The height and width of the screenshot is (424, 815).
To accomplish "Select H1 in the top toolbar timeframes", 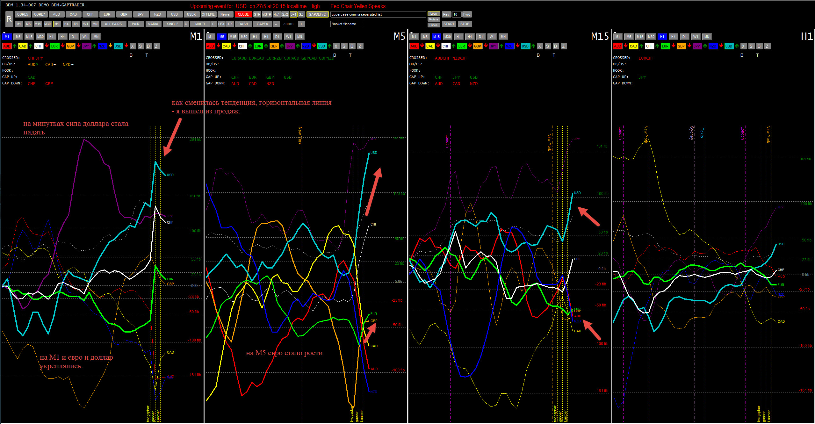I will (57, 24).
